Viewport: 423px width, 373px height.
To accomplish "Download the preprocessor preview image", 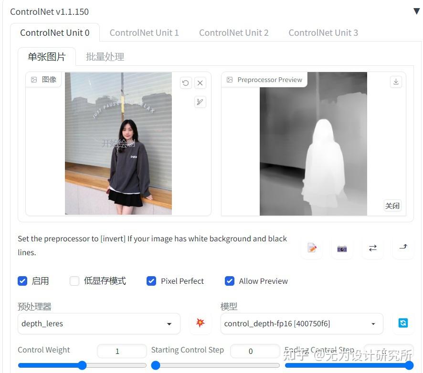I will coord(396,82).
